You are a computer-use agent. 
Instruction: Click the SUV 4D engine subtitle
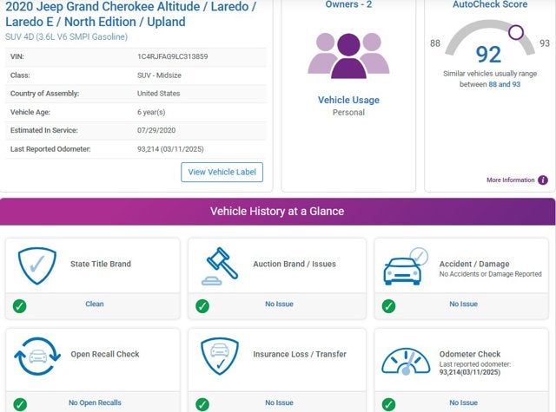coord(66,36)
